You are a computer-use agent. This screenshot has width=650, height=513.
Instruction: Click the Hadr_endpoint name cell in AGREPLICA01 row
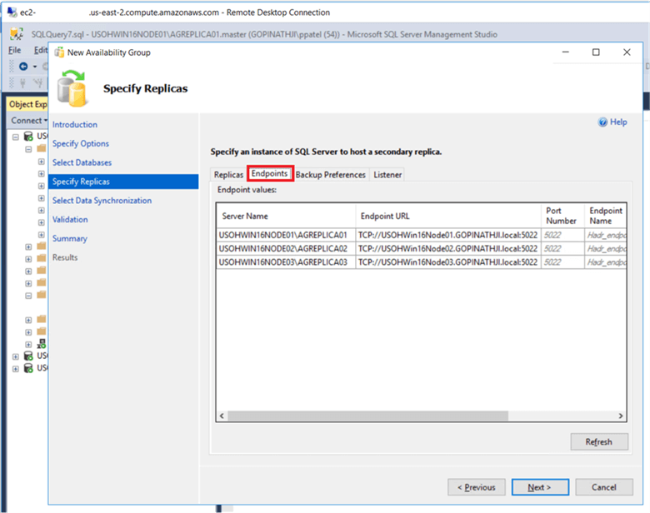point(606,235)
